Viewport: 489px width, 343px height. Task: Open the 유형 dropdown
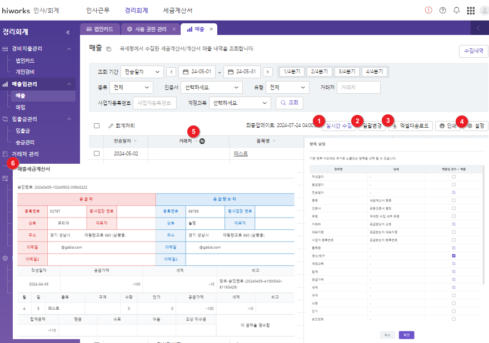[x=287, y=88]
